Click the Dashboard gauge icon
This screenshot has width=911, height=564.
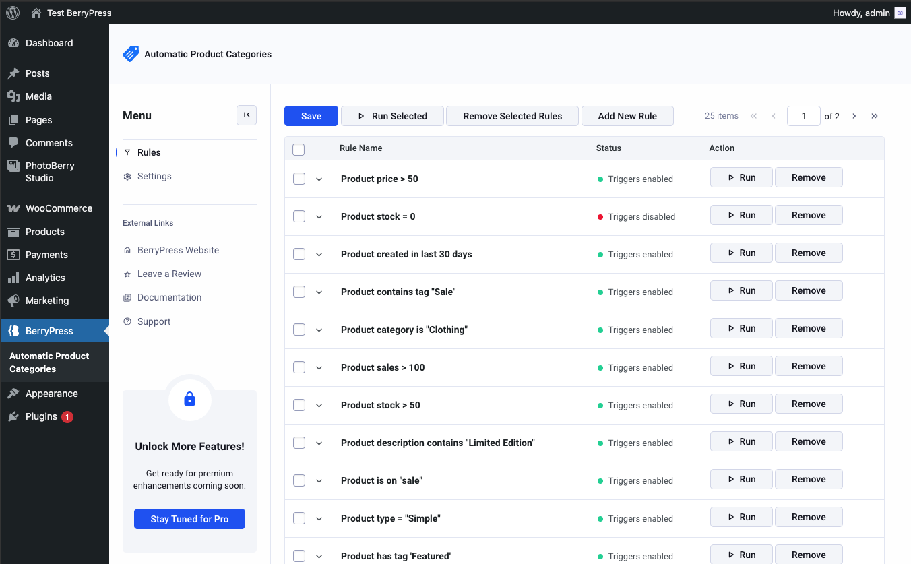(x=13, y=43)
